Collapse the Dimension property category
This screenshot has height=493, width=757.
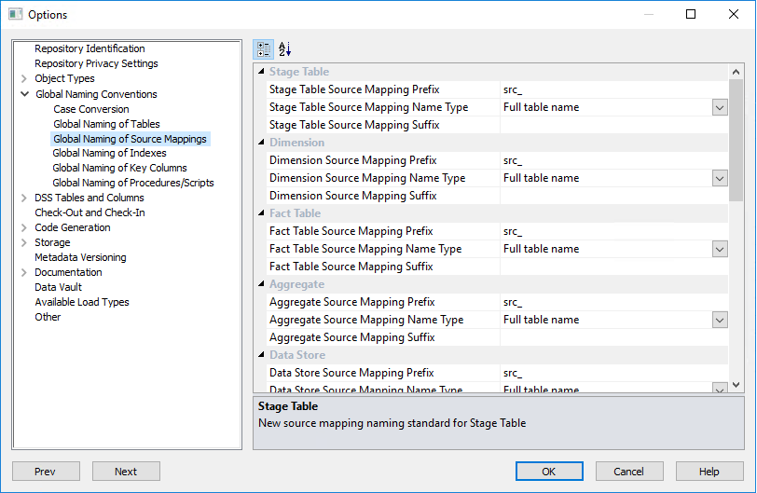261,143
